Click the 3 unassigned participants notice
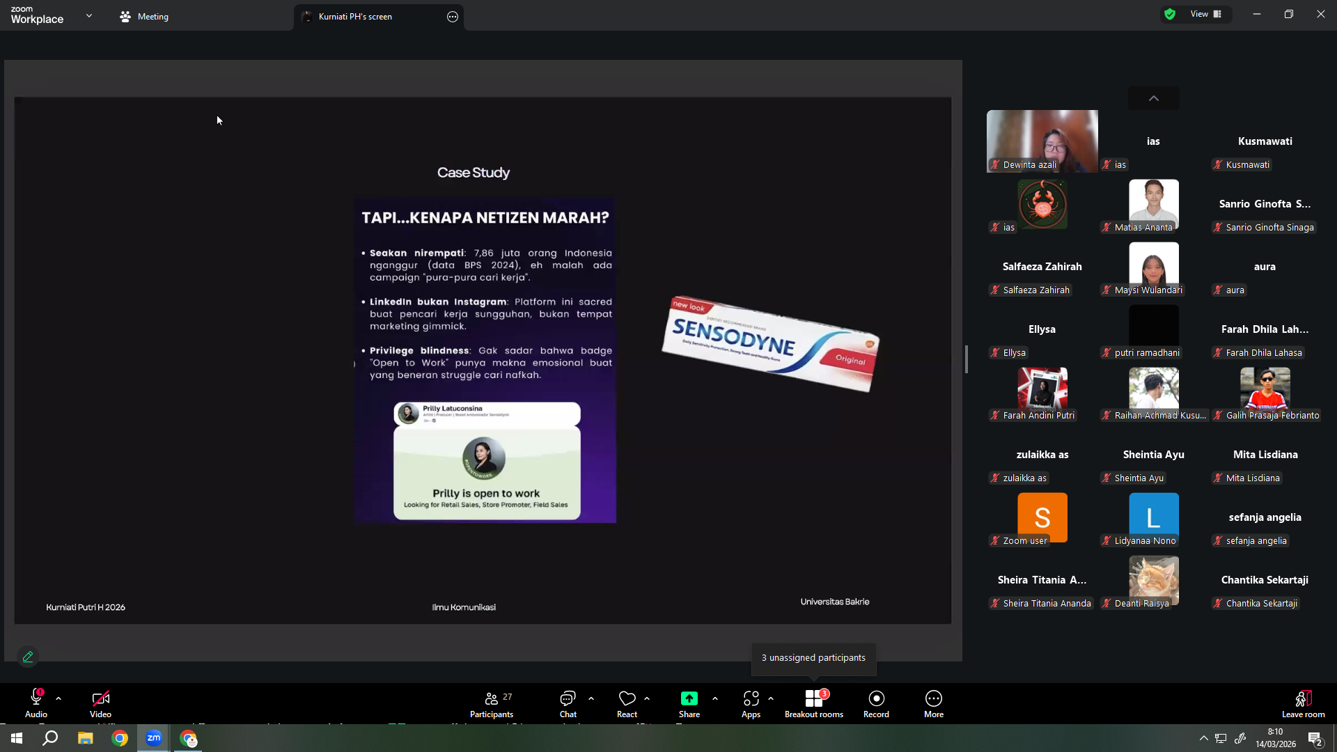1337x752 pixels. pos(813,658)
